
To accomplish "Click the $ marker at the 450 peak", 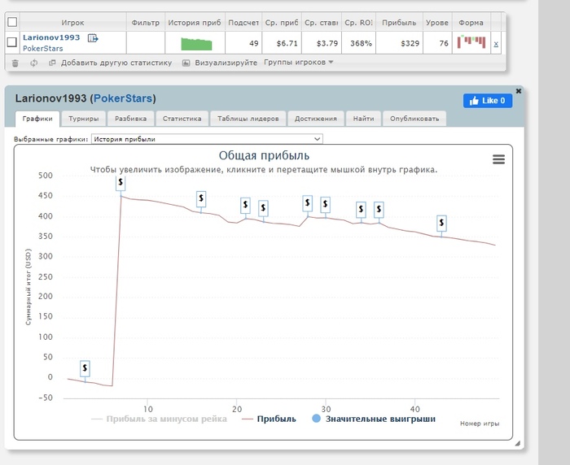I will pos(121,182).
